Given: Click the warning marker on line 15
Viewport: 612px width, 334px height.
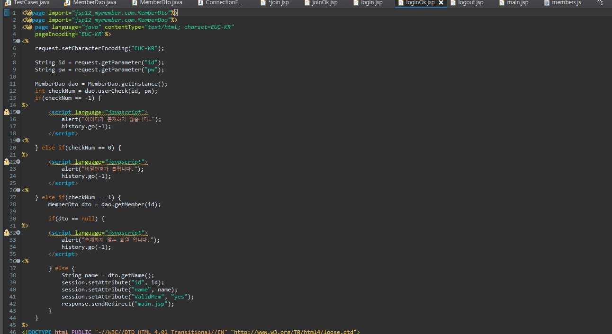Looking at the screenshot, I should coord(6,112).
